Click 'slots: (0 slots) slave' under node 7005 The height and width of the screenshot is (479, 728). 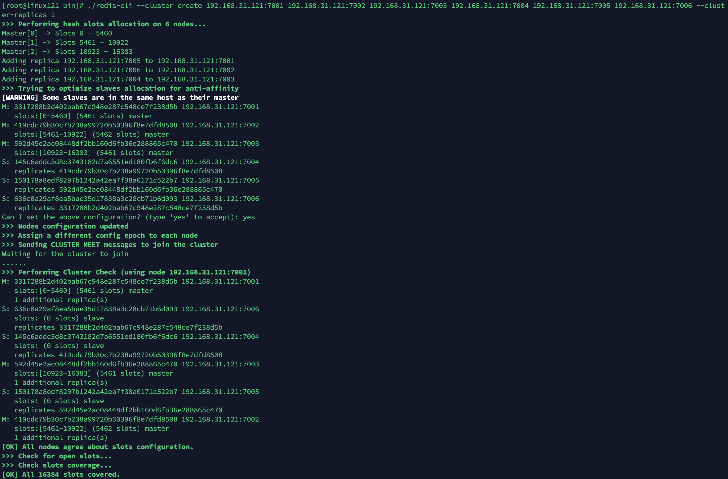click(59, 401)
